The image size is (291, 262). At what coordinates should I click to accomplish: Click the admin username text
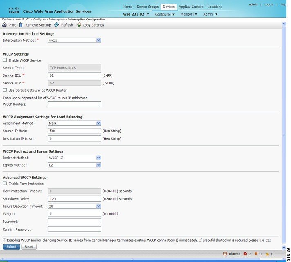point(253,4)
